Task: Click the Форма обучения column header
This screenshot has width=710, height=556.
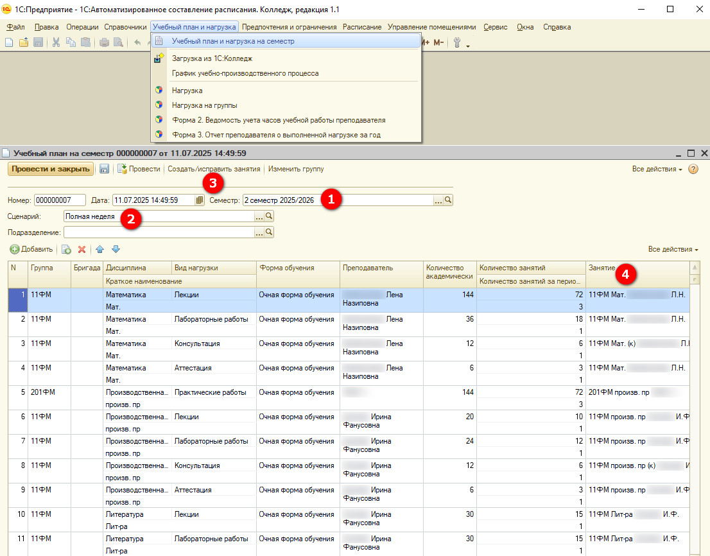Action: [298, 274]
